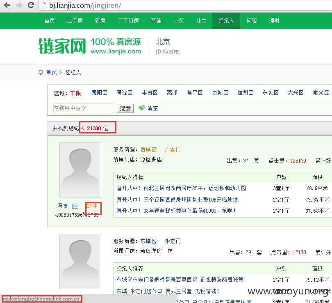
Task: Go to 首页 in breadcrumb
Action: [x=52, y=72]
